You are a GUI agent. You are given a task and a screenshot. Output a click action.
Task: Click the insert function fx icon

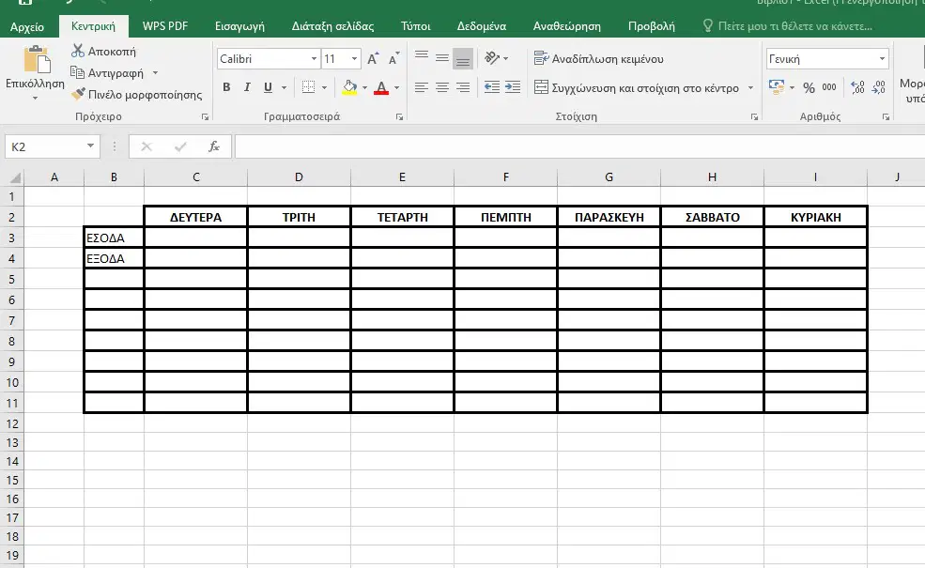214,146
